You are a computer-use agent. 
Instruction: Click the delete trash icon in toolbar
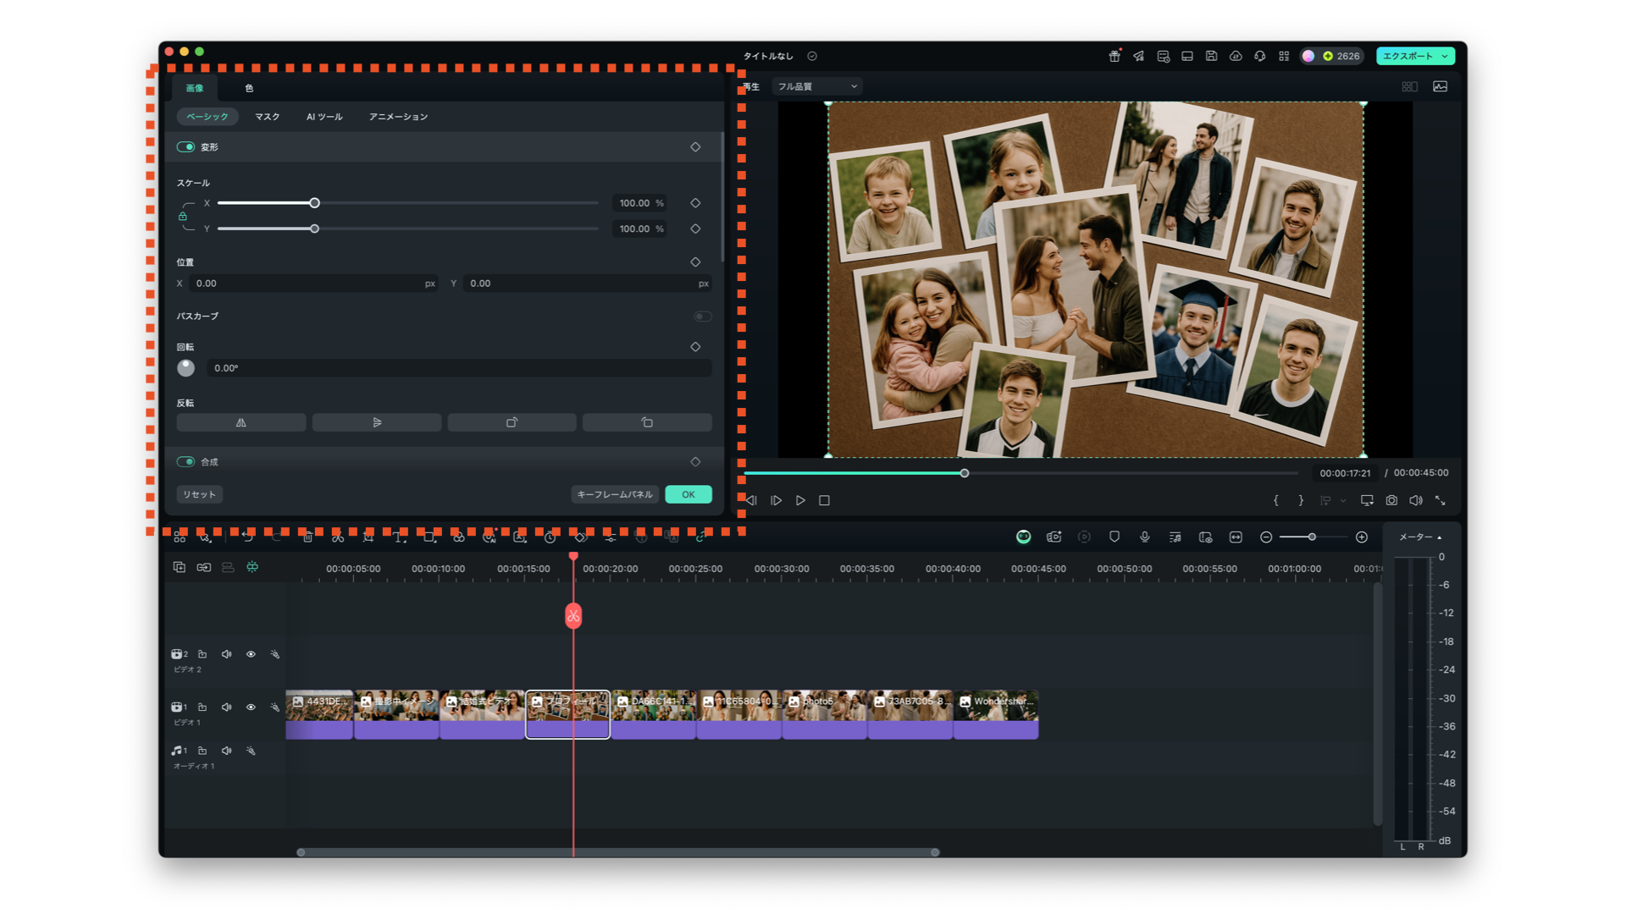click(307, 537)
